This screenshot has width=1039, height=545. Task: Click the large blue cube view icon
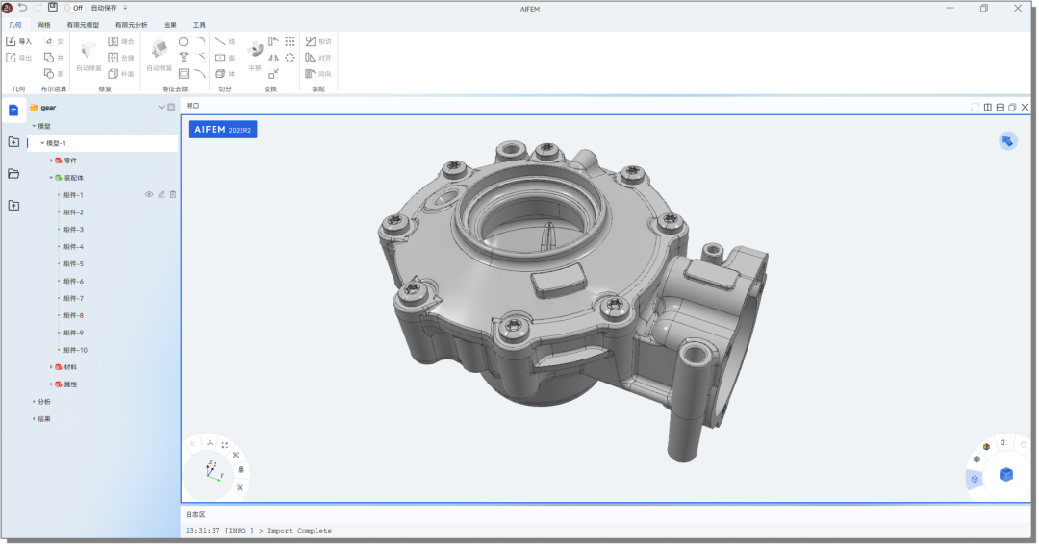[1006, 474]
